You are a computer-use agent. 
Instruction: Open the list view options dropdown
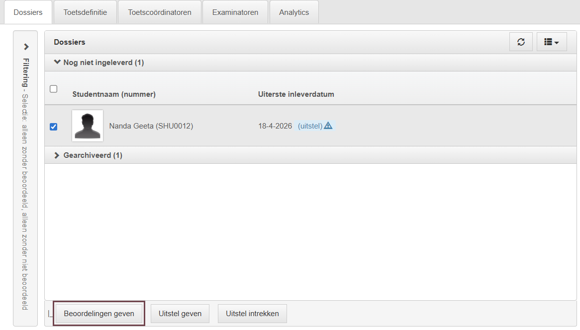[552, 42]
